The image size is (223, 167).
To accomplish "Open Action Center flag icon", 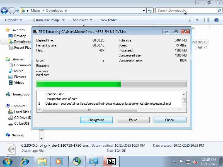I will tap(181, 162).
